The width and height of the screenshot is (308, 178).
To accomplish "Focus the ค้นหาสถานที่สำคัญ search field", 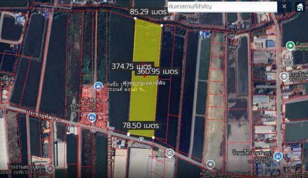I will click(x=222, y=7).
